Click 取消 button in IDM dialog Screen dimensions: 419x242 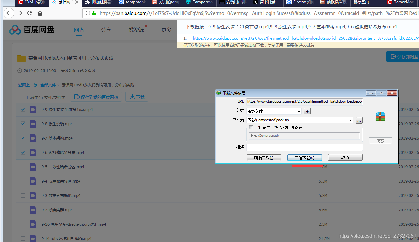[345, 158]
